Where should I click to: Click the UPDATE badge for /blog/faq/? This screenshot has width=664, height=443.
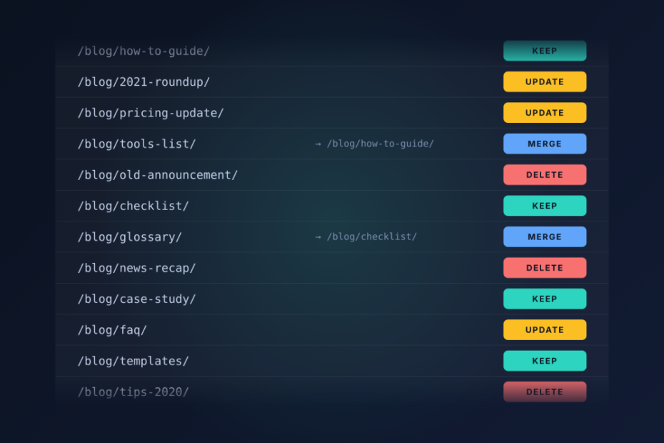tap(545, 330)
